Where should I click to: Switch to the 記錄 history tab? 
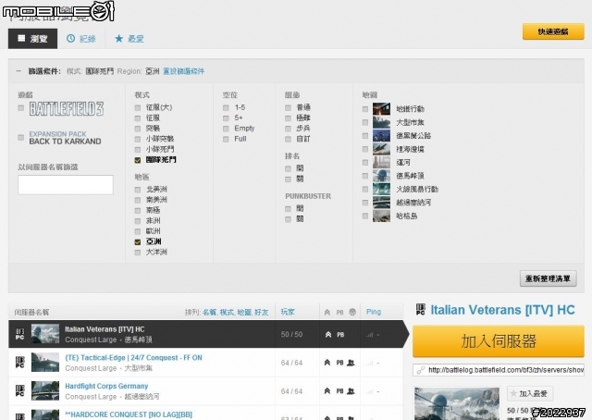coord(81,39)
